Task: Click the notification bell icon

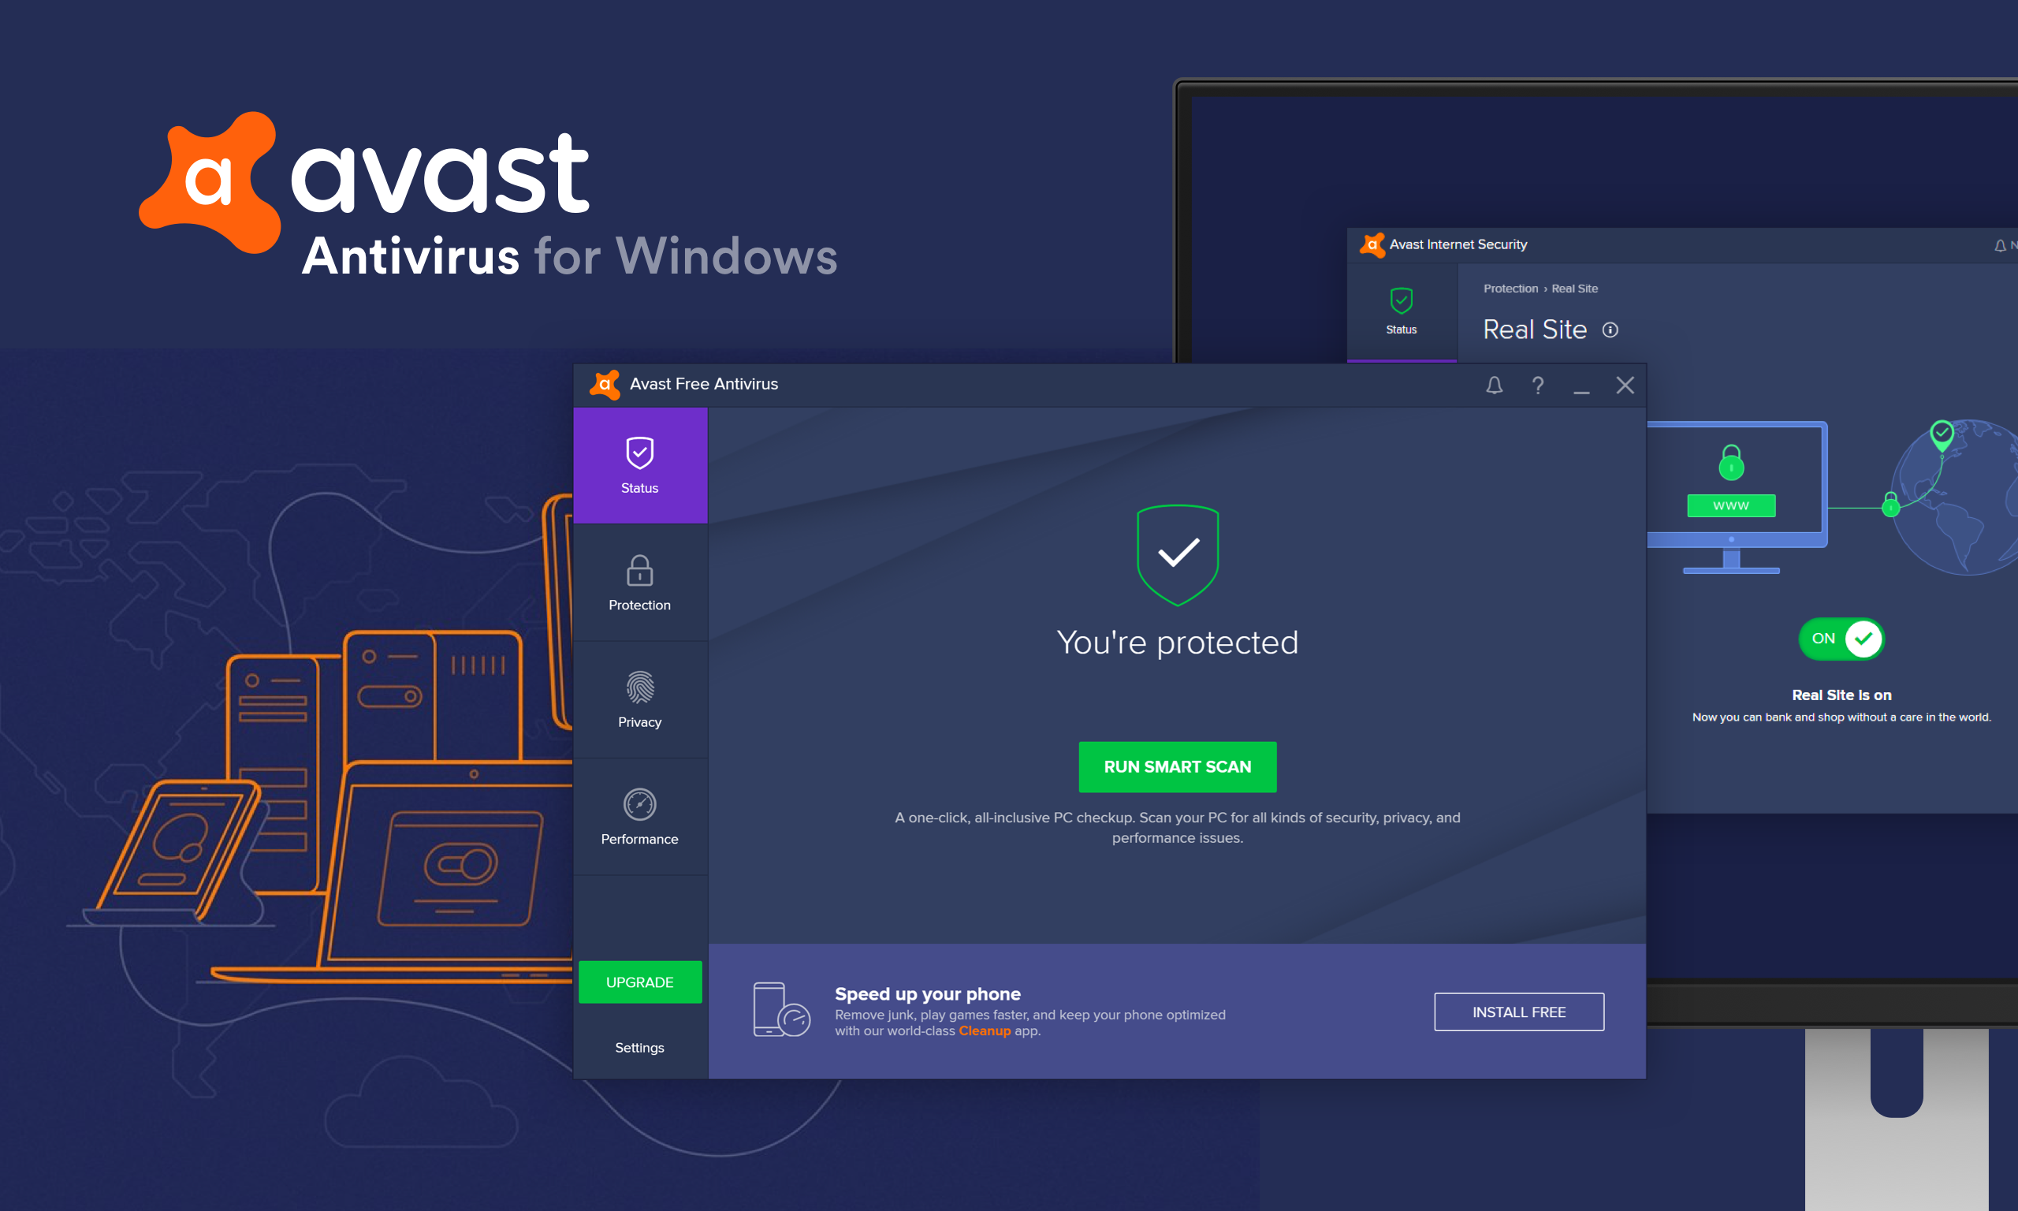Action: point(1493,383)
